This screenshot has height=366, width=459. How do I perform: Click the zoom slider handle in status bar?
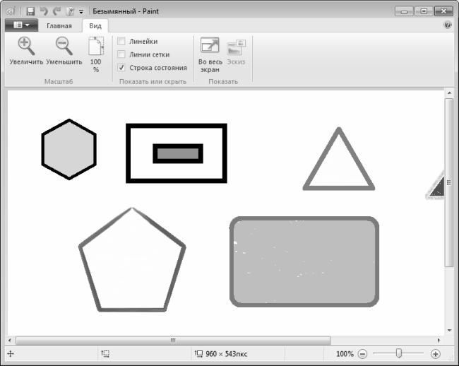[x=398, y=353]
